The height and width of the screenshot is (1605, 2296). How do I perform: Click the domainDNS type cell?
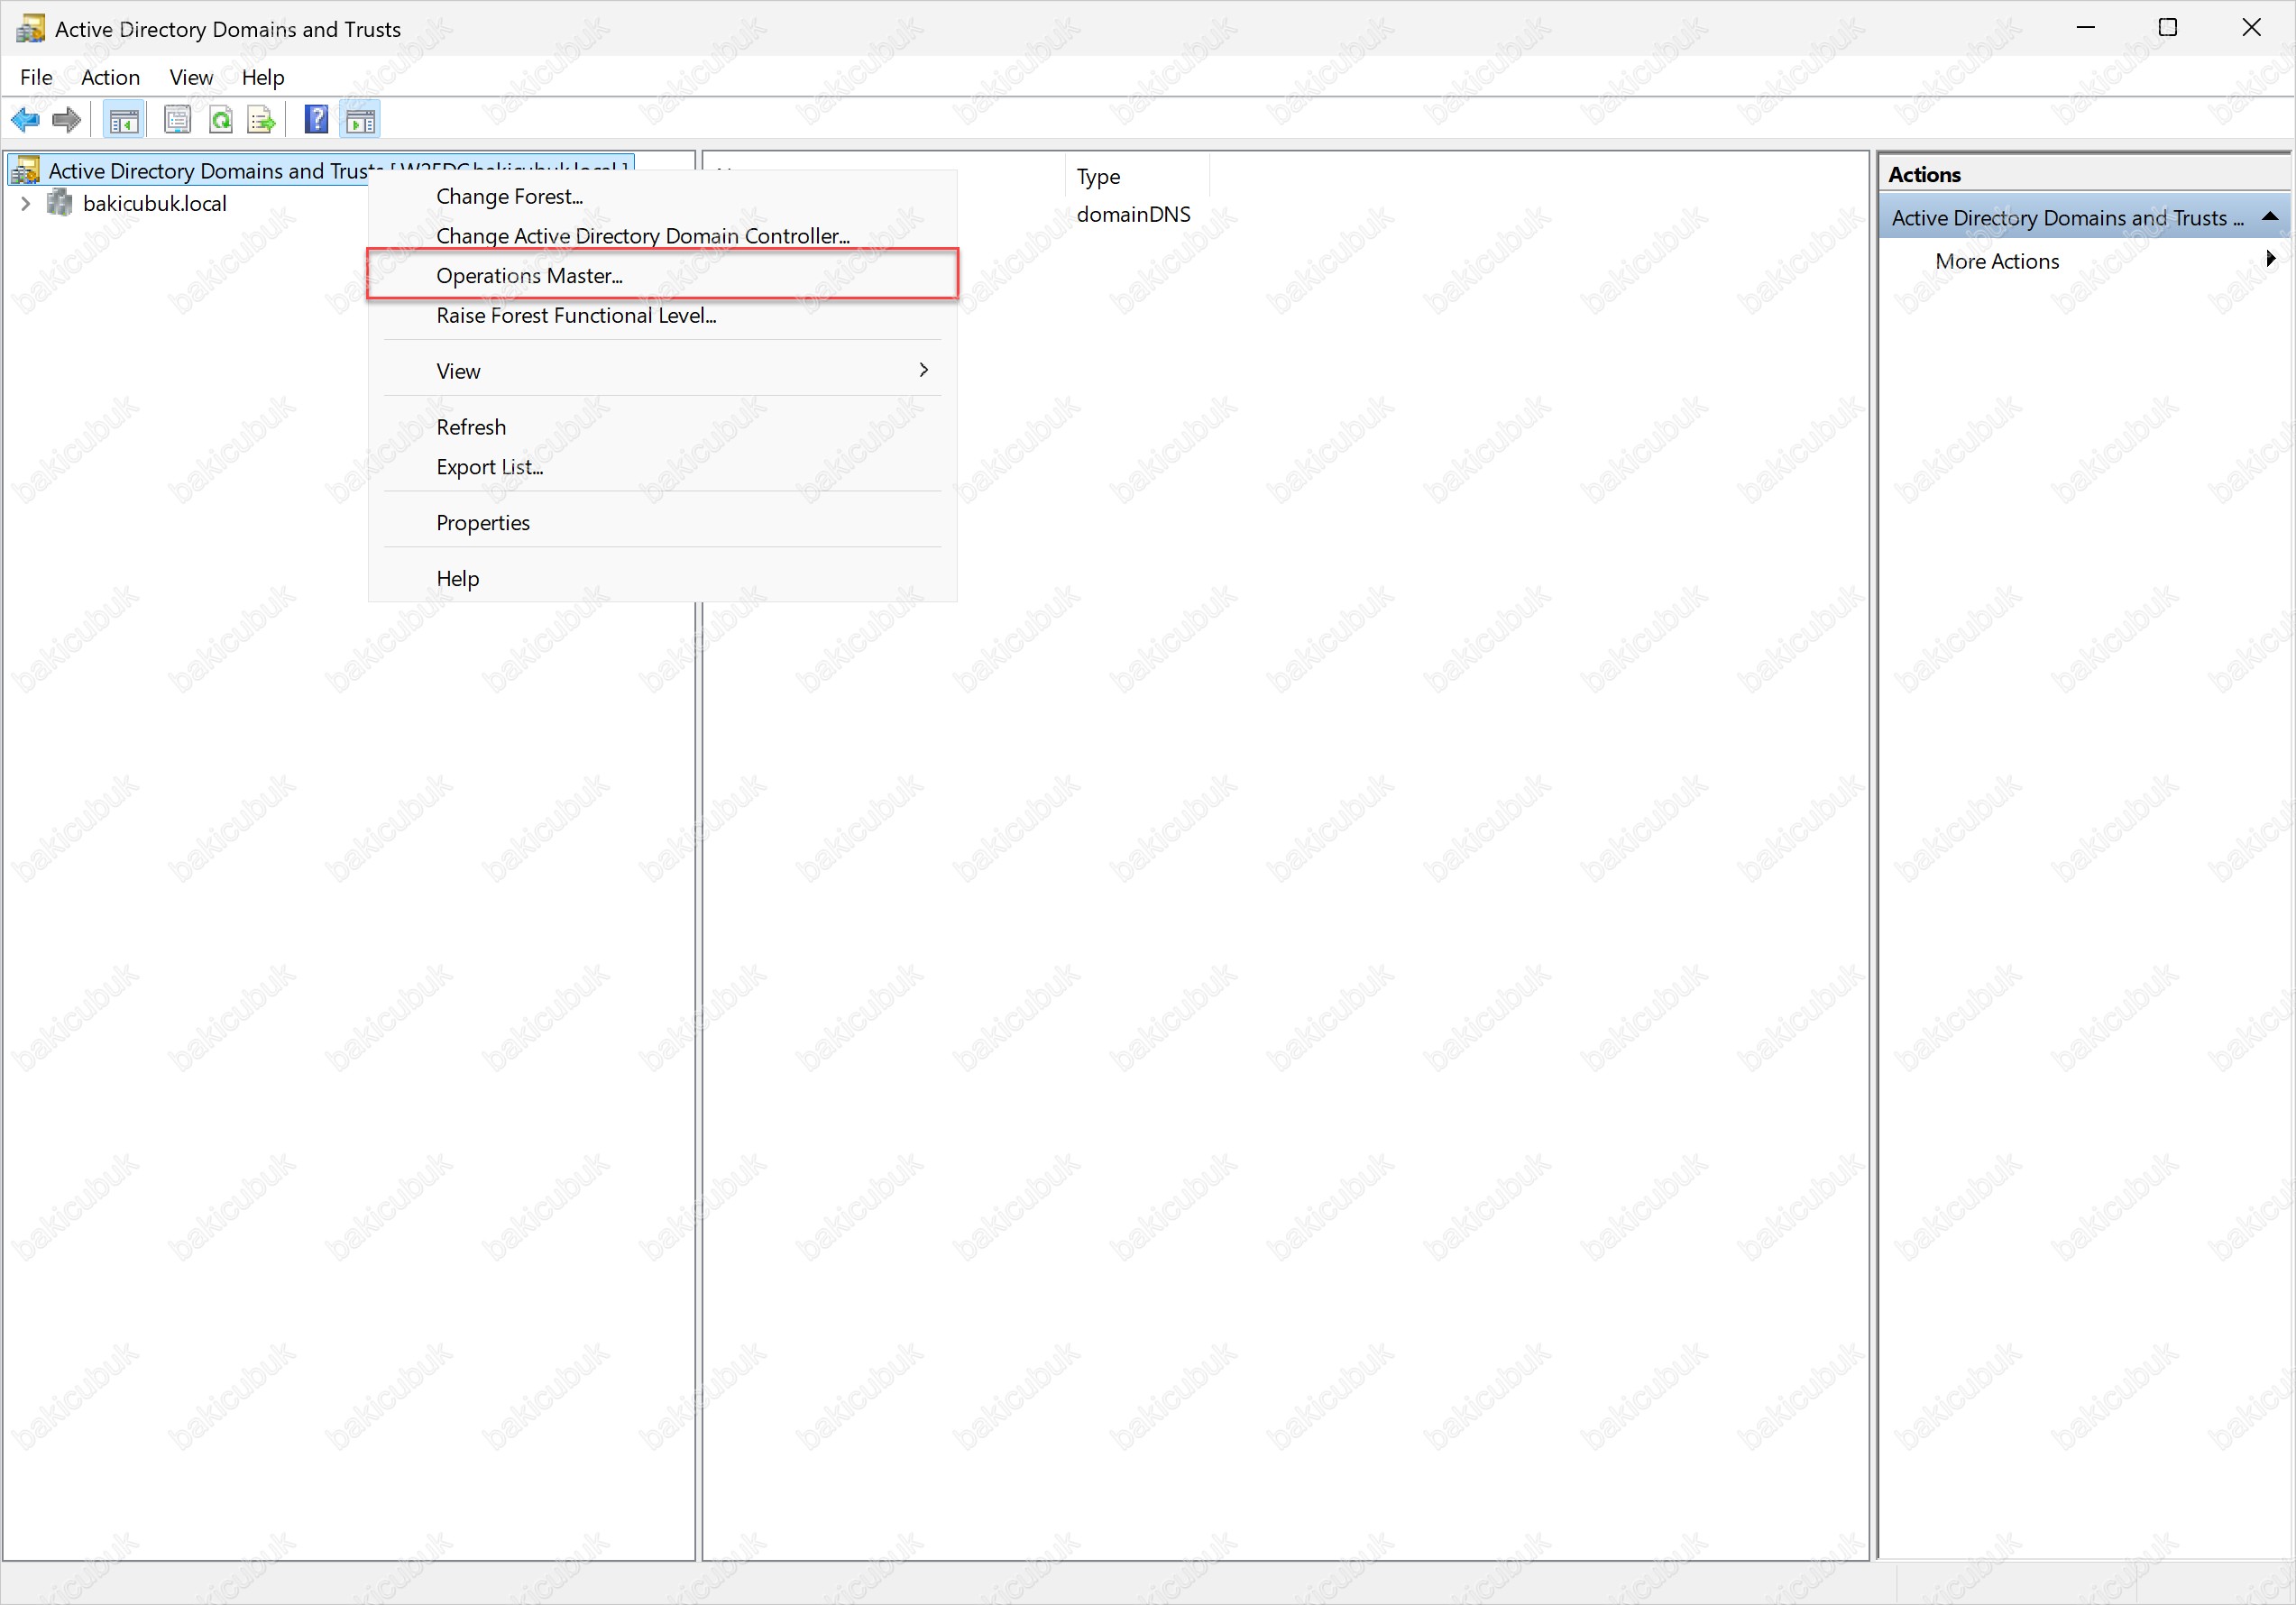click(1133, 214)
